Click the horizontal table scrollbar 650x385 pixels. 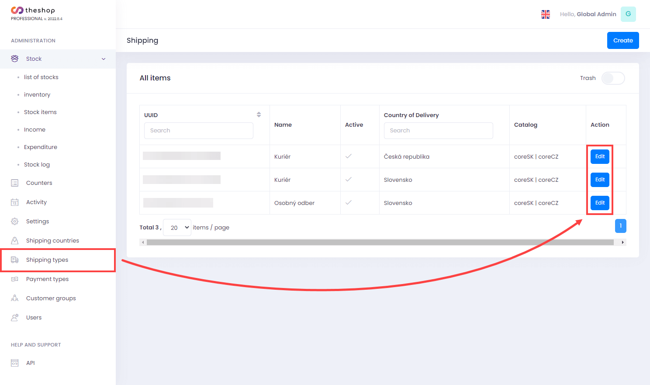pyautogui.click(x=380, y=242)
